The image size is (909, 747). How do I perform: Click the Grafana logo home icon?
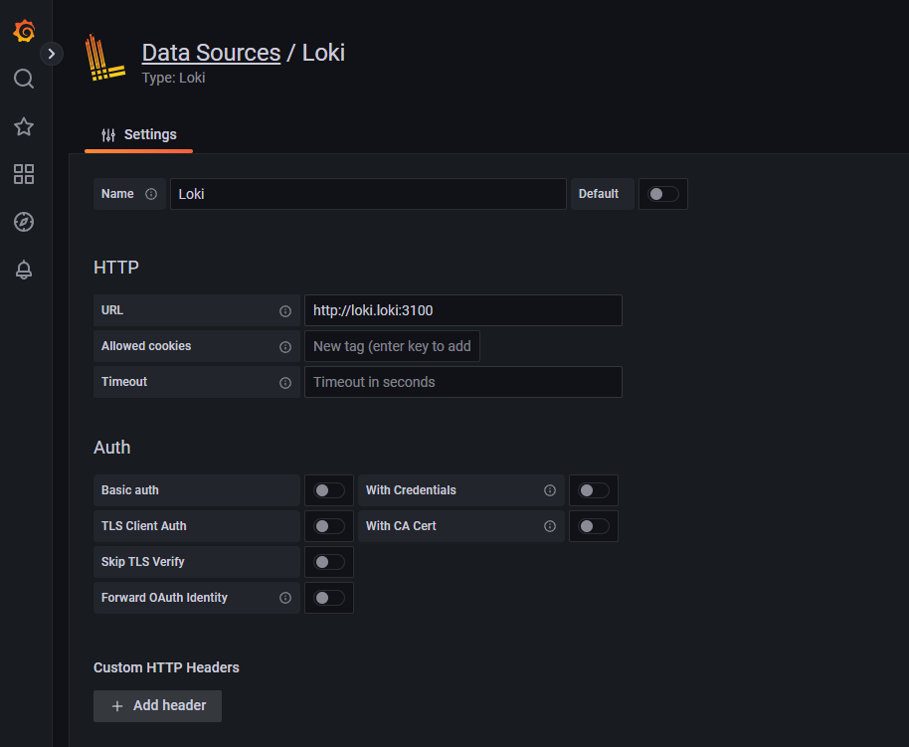24,31
